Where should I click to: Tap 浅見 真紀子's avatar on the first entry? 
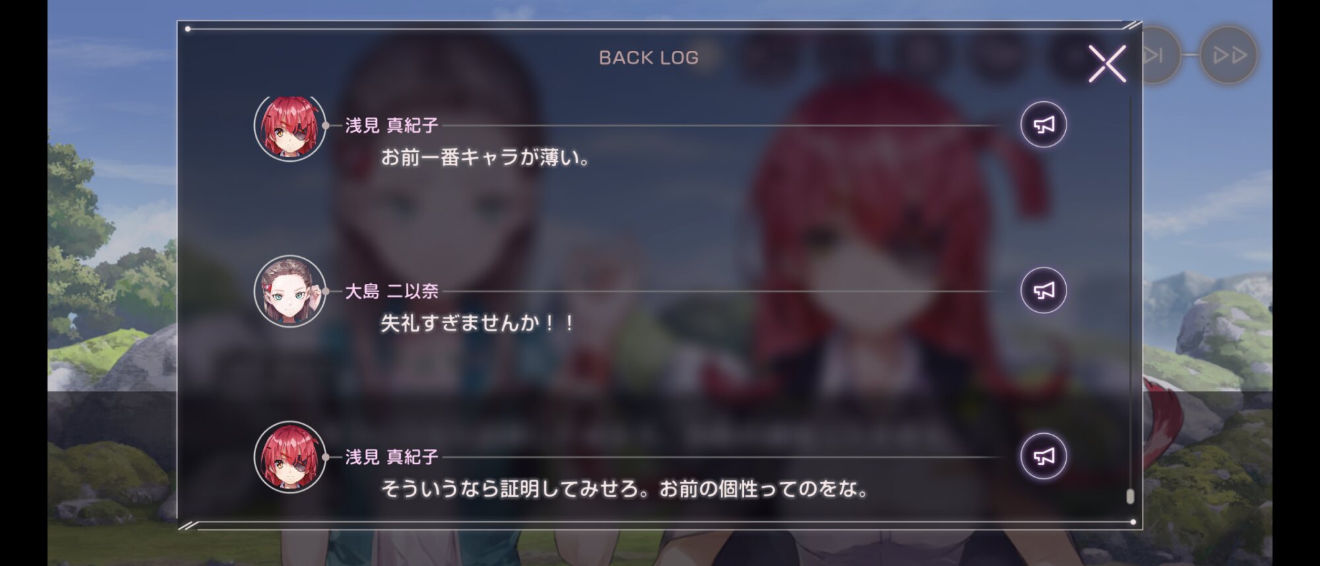(x=290, y=126)
